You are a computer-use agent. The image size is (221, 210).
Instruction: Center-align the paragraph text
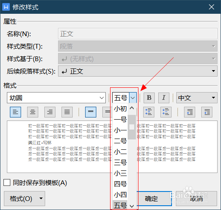coord(33,112)
